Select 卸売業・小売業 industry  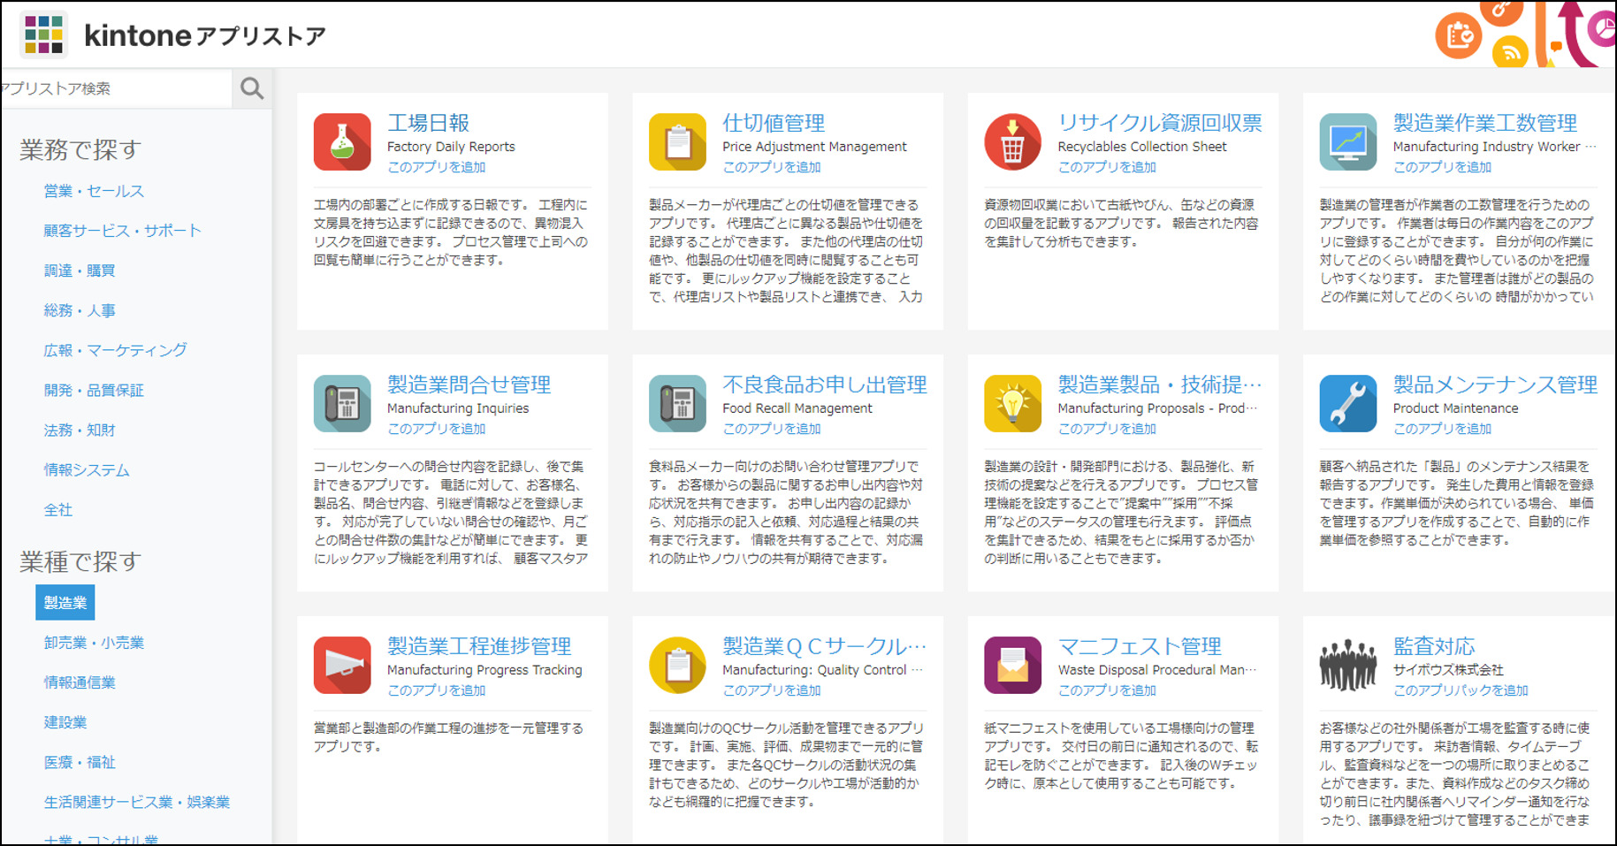coord(94,643)
